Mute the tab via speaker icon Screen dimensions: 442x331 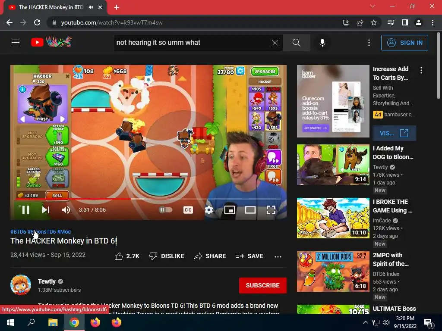coord(91,7)
